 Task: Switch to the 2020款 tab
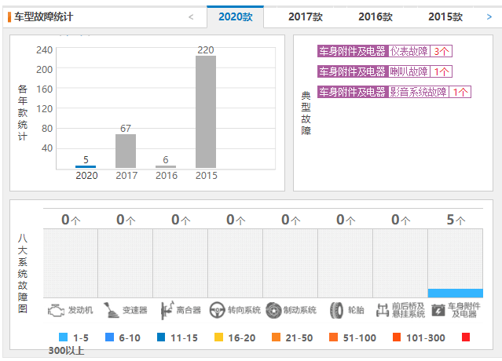pos(236,16)
